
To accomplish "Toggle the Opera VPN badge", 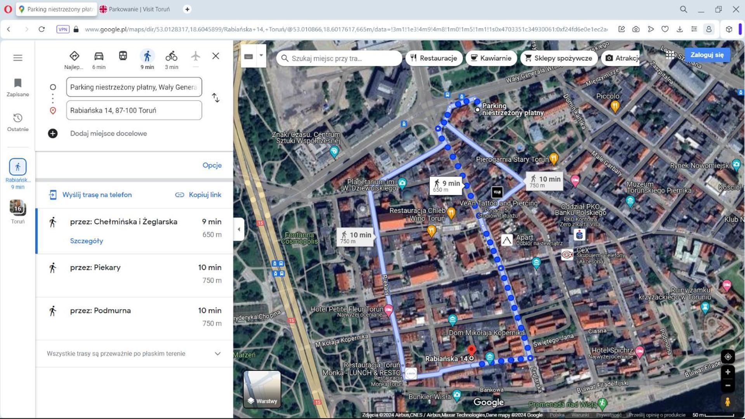I will point(63,29).
